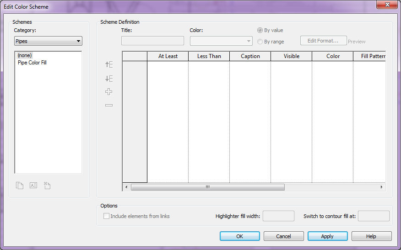Click the Cancel button
The width and height of the screenshot is (401, 250).
[284, 236]
